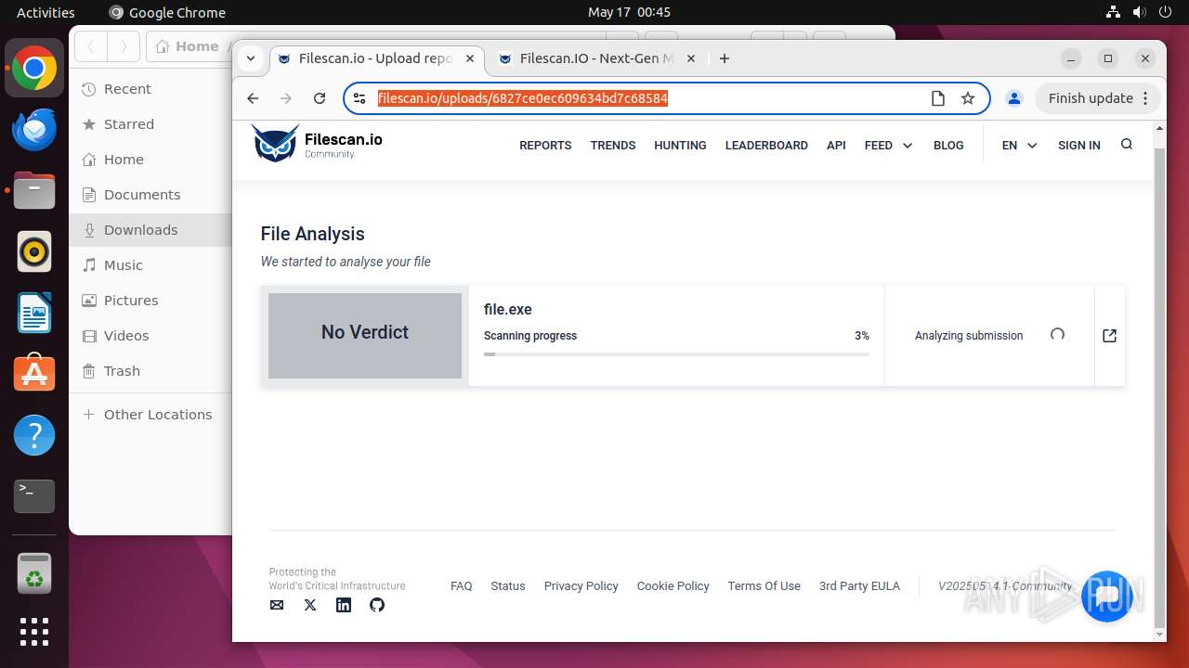The width and height of the screenshot is (1189, 668).
Task: Switch to Filescan.io Upload report tab
Action: (377, 58)
